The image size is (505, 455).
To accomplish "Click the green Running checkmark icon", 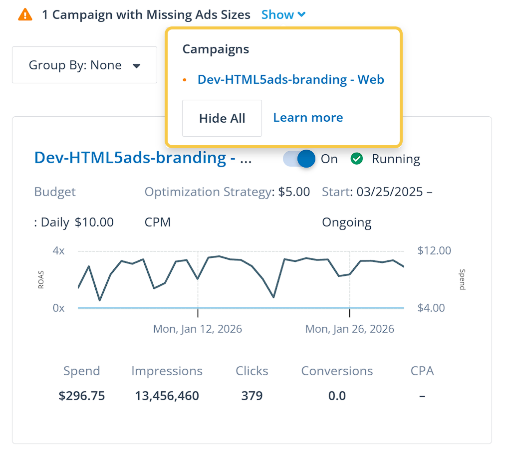I will click(x=356, y=159).
